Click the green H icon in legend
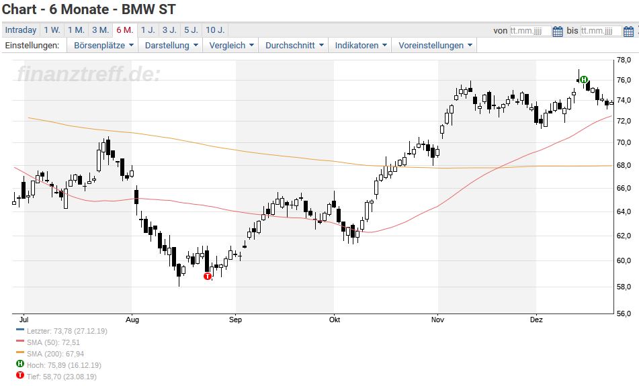The image size is (639, 386). [20, 364]
